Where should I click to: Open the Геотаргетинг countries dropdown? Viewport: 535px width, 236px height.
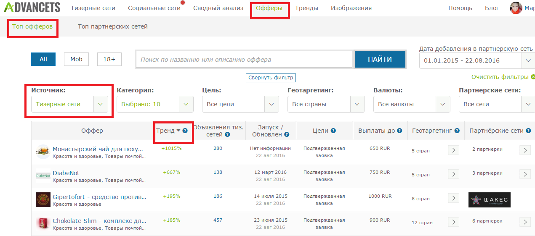[x=326, y=104]
